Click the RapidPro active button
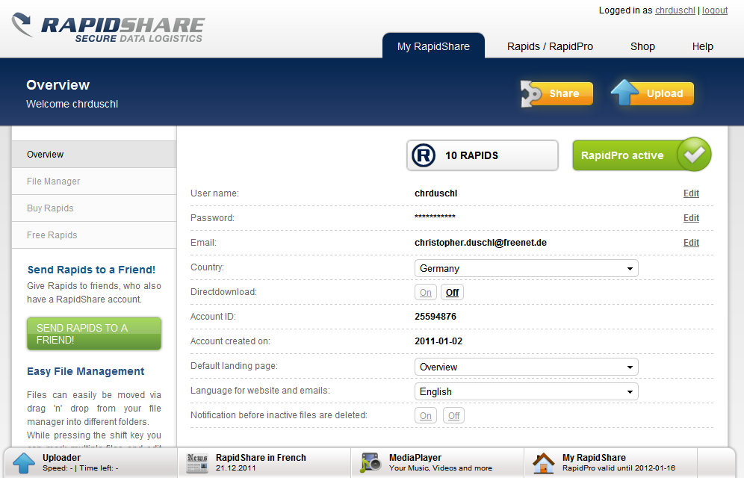The width and height of the screenshot is (744, 478). point(642,155)
